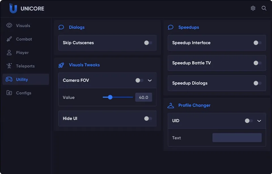Viewport: 272px width, 174px height.
Task: Click the Camera FOV value slider handle
Action: (x=110, y=97)
